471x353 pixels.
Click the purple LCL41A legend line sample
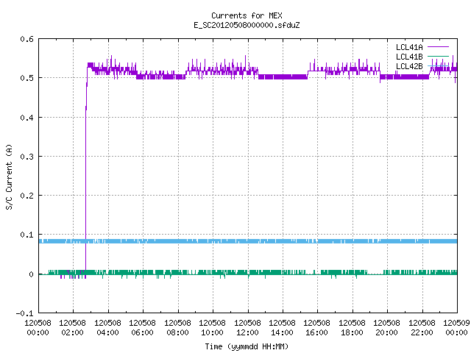tap(438, 47)
